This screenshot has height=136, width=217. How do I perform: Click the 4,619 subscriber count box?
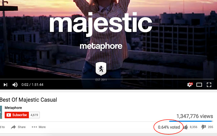click(x=34, y=115)
